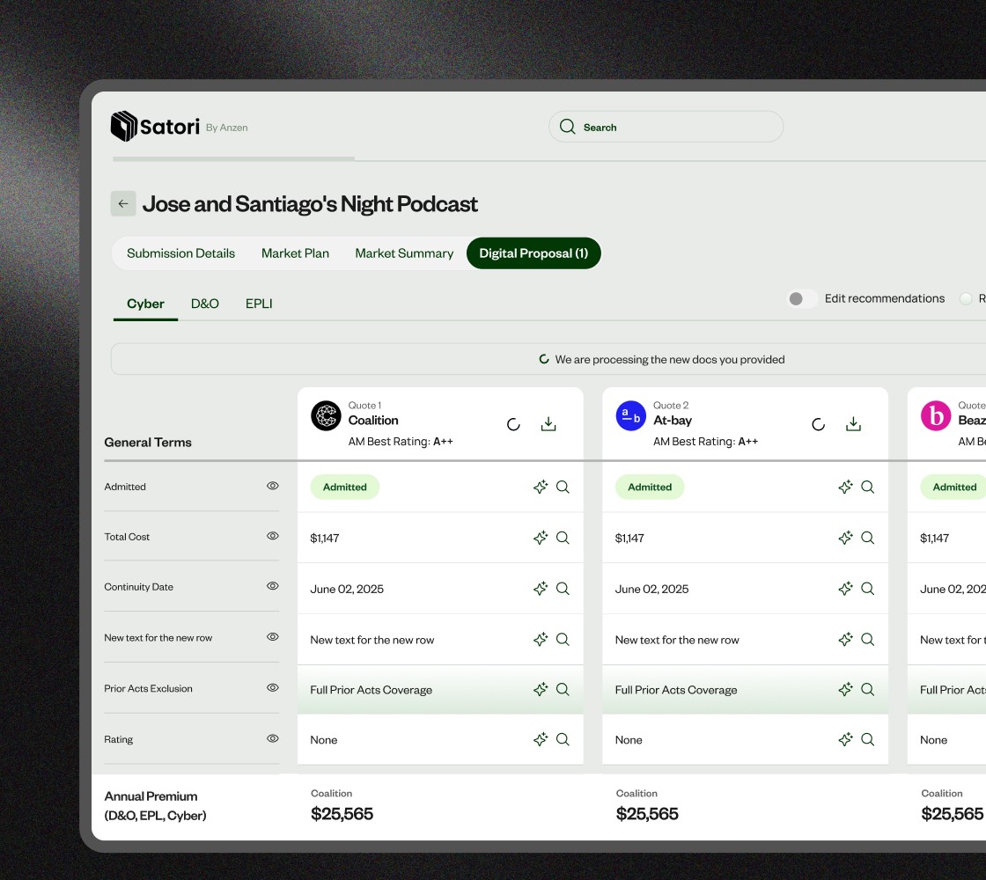Screen dimensions: 986x880
Task: Click sparkle icon for Coalition Prior Acts row
Action: 541,690
